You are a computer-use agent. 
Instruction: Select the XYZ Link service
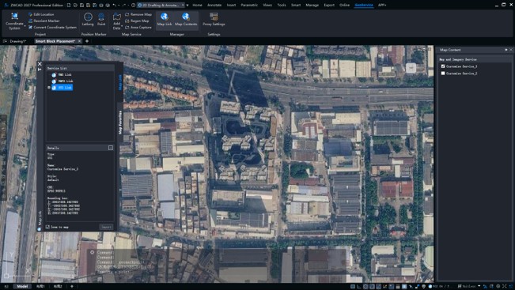(62, 87)
